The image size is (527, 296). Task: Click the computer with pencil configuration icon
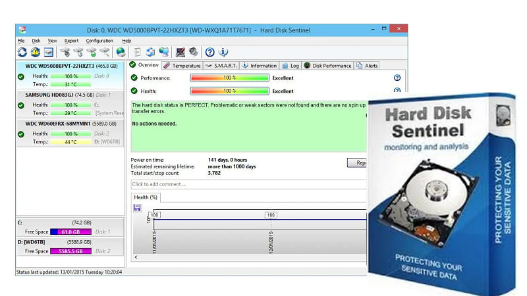tap(180, 52)
